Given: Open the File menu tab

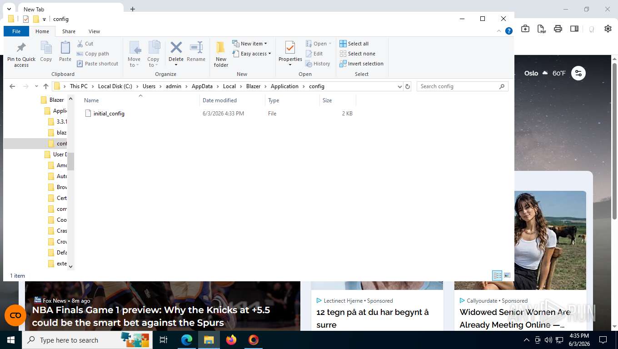Looking at the screenshot, I should point(16,31).
